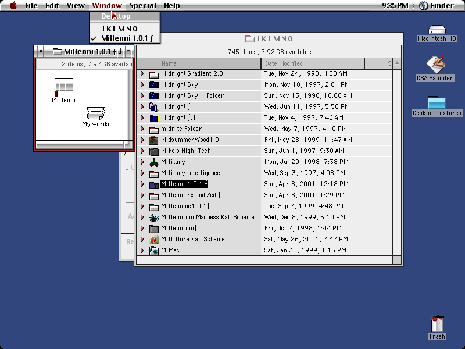
Task: Expand the Midnight Sky II Folder
Action: [142, 95]
